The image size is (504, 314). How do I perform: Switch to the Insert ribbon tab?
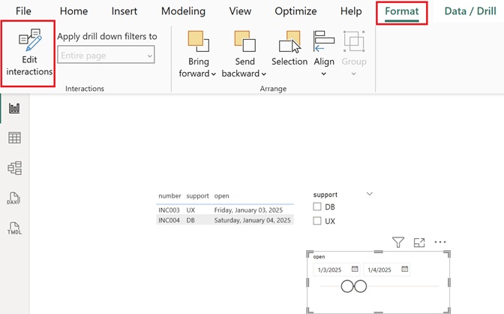coord(124,11)
